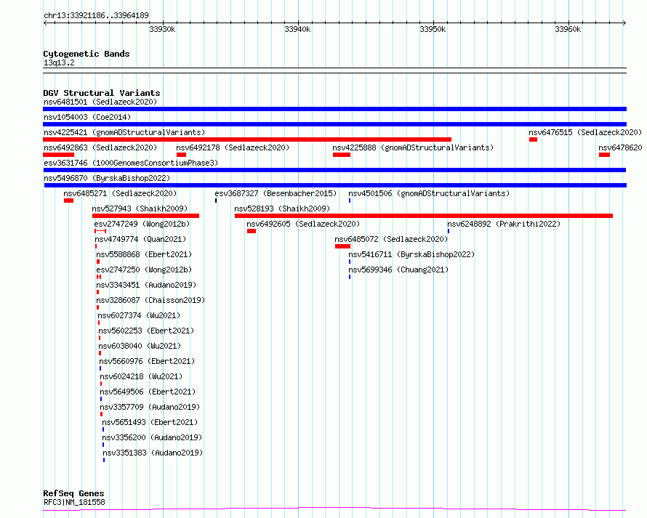Viewport: 647px width, 518px height.
Task: Open nsv6248892 (Prakrithi2022) label
Action: (x=504, y=224)
